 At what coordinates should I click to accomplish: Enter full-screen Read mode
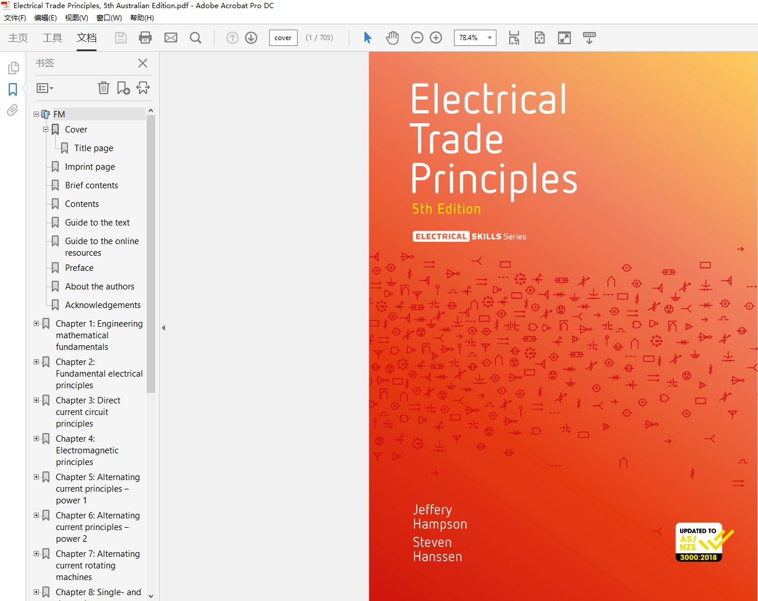[564, 38]
